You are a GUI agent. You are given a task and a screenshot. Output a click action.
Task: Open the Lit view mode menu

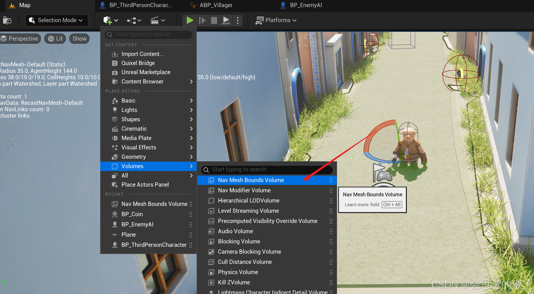coord(55,39)
